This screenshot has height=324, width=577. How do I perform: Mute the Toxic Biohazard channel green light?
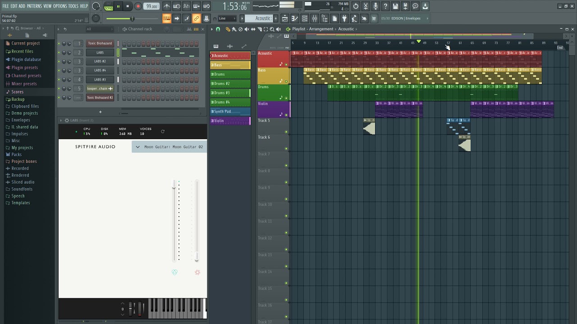(x=59, y=43)
